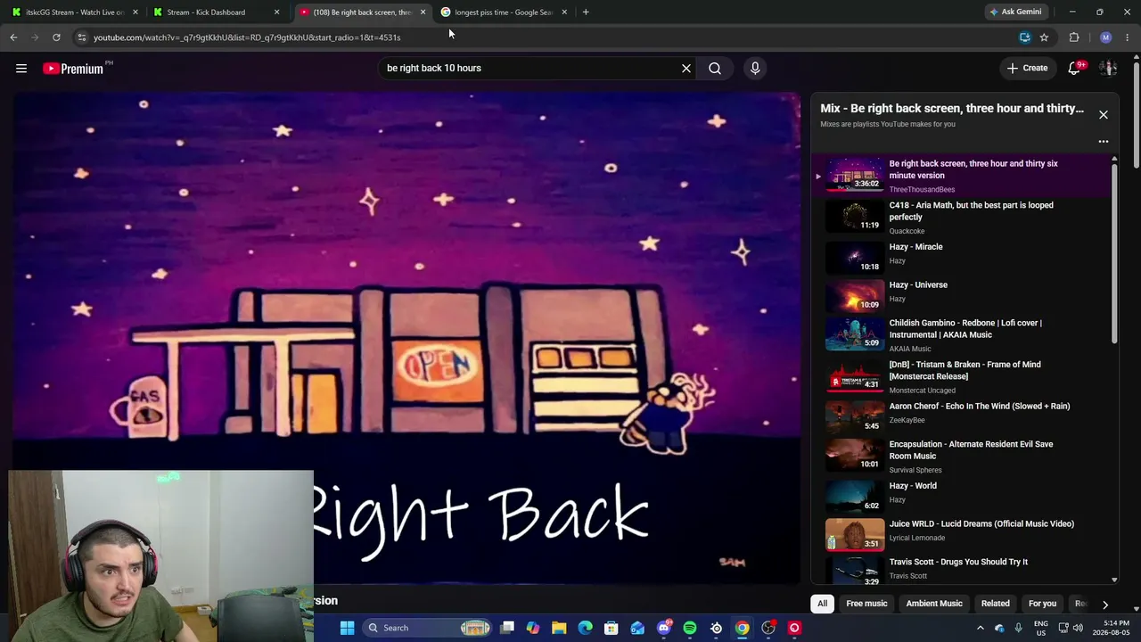
Task: Open a new browser tab
Action: 586,12
